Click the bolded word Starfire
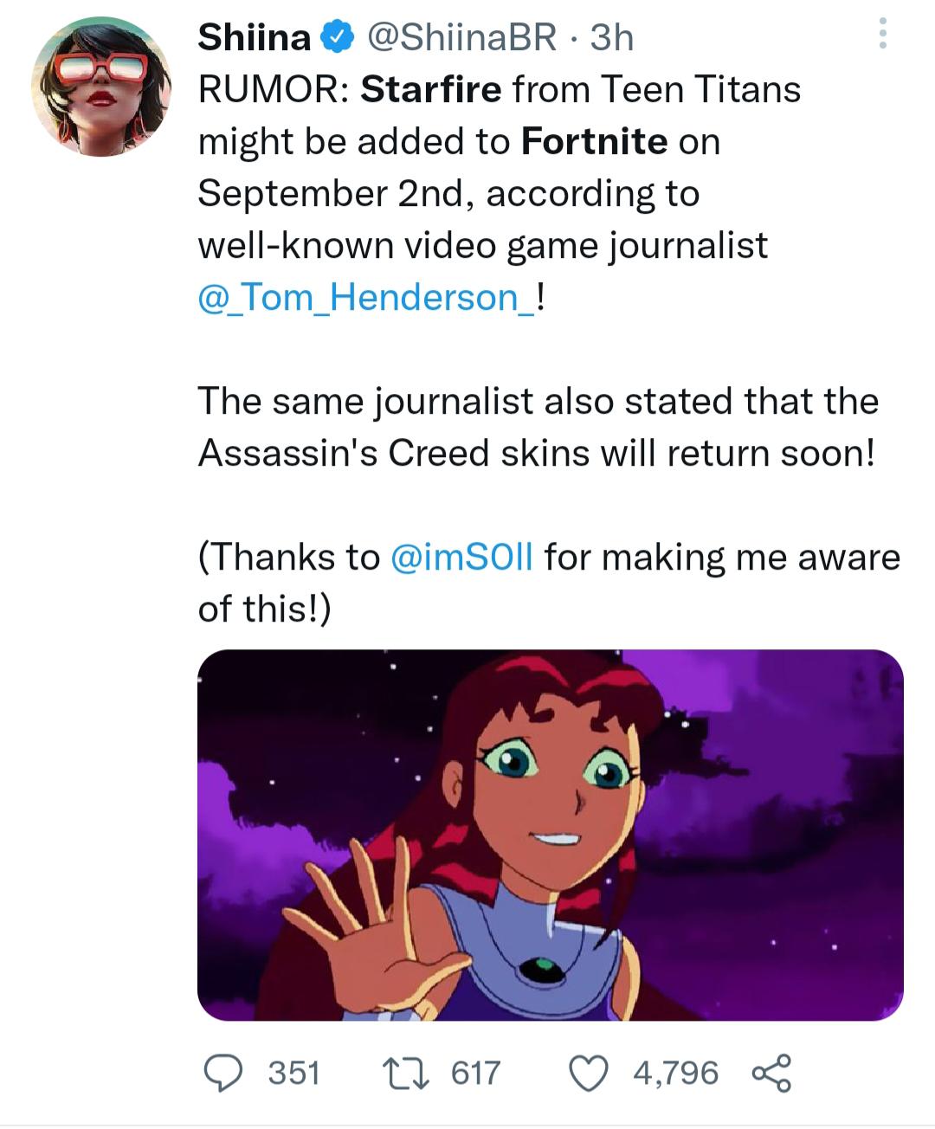935x1129 pixels. coord(433,90)
